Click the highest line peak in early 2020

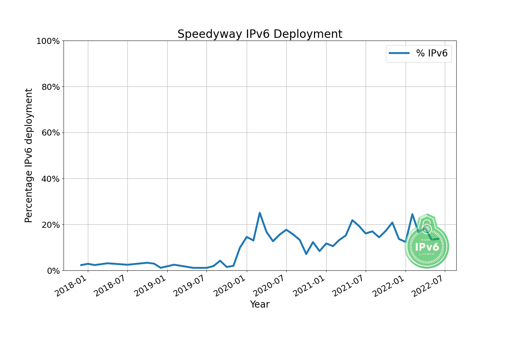pos(260,213)
